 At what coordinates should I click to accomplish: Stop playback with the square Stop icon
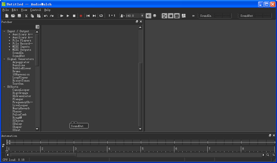click(74, 16)
